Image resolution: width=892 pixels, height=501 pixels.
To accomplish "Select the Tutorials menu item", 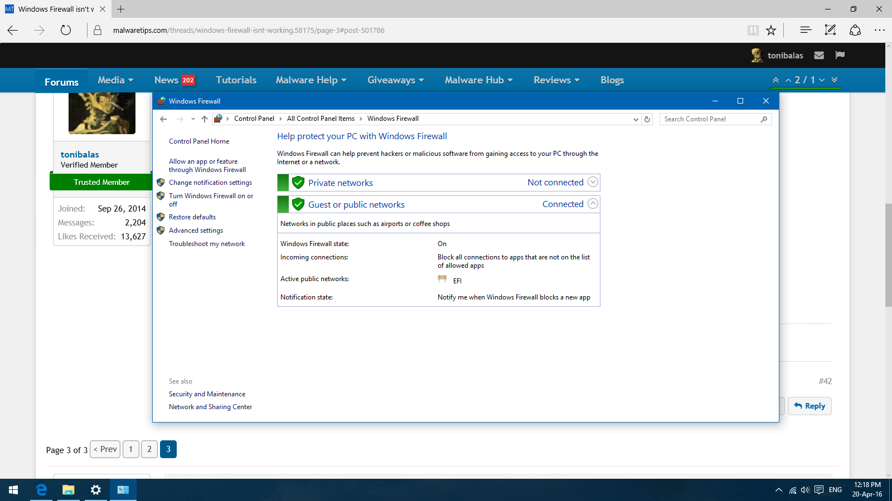I will 236,80.
